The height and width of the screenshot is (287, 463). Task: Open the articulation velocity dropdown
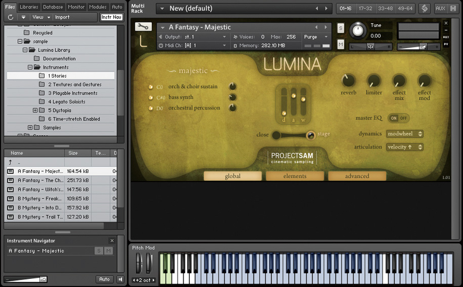click(405, 147)
